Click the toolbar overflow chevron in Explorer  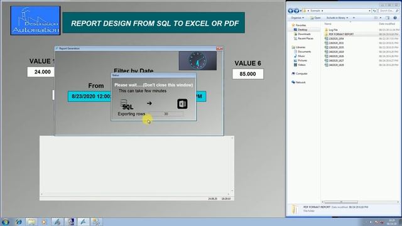354,18
